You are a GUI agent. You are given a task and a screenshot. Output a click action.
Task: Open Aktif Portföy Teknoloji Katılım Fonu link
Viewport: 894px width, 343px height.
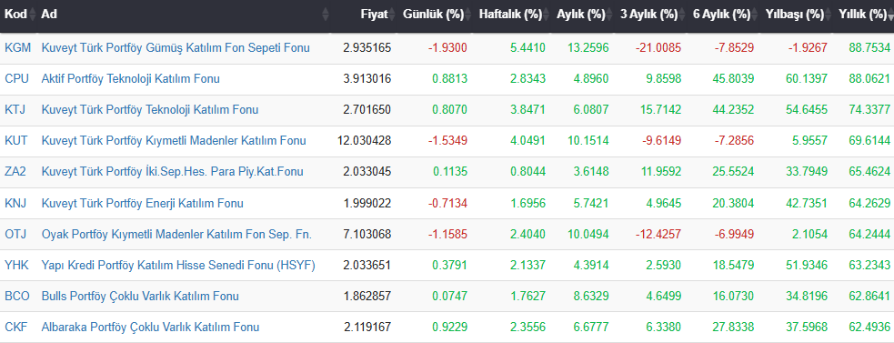[131, 79]
